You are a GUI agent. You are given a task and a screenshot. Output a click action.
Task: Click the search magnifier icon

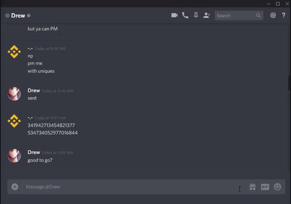coord(258,15)
